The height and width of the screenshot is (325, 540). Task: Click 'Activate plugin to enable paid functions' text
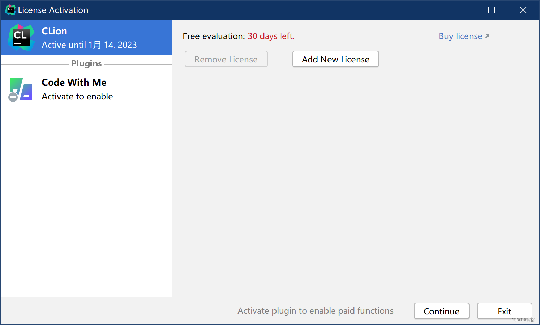[x=316, y=311]
